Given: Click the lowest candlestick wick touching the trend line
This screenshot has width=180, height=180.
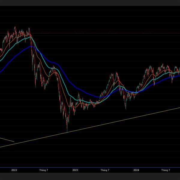Looking at the screenshot, I should pos(67,129).
